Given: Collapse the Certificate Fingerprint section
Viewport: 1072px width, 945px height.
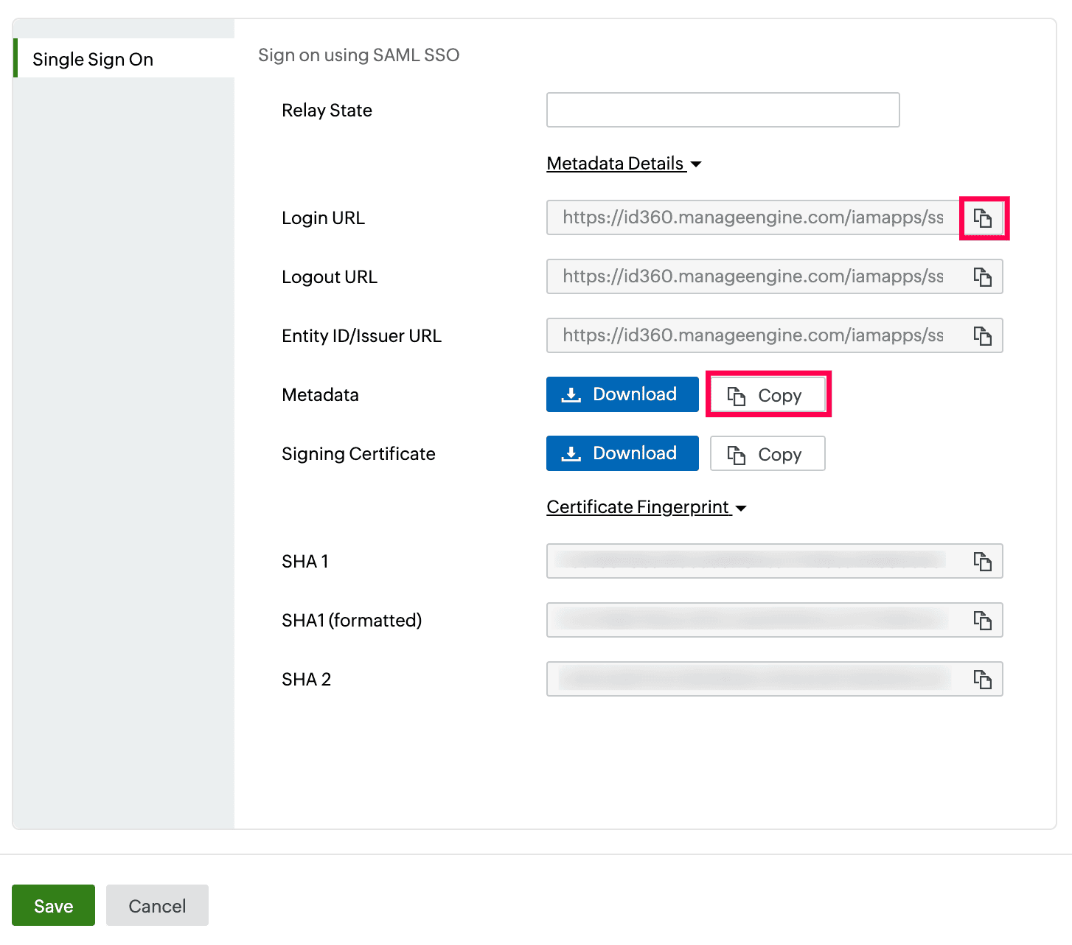Looking at the screenshot, I should (x=638, y=507).
